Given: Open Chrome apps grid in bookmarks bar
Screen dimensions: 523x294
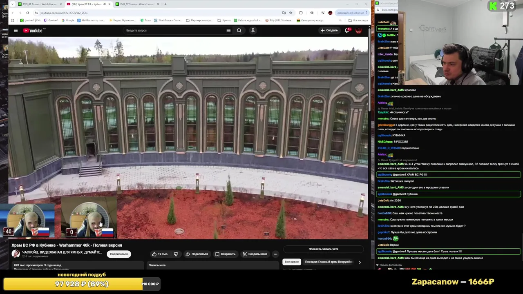Looking at the screenshot, I should click(x=13, y=20).
